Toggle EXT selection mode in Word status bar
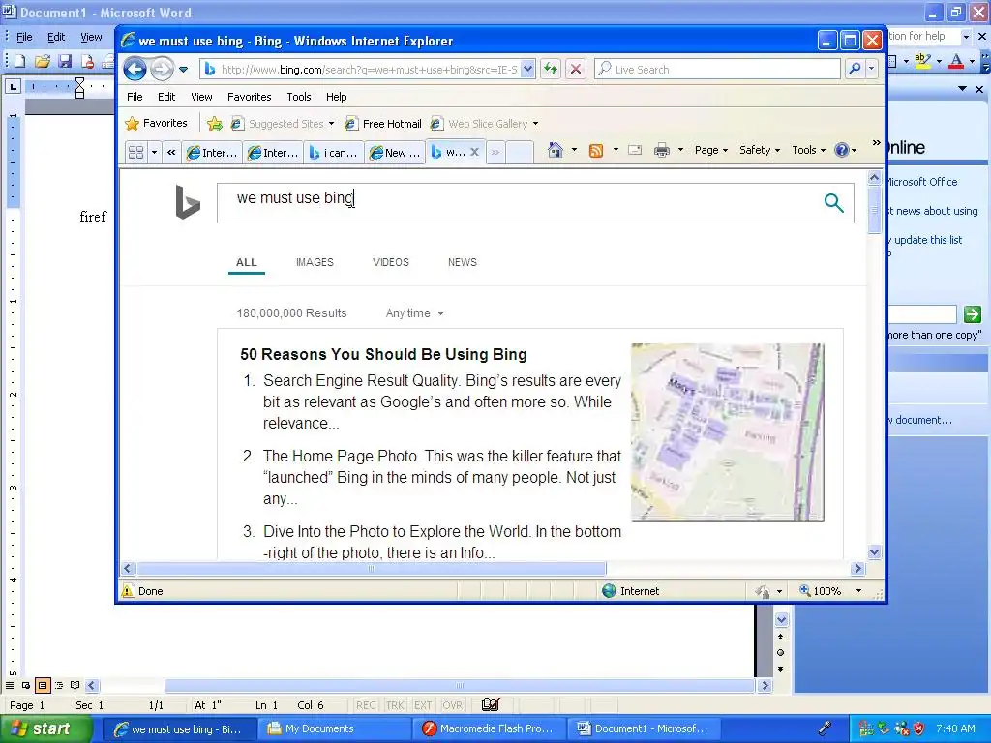991x743 pixels. coord(423,705)
